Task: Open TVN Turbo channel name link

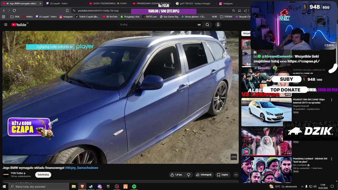Action: [17, 173]
